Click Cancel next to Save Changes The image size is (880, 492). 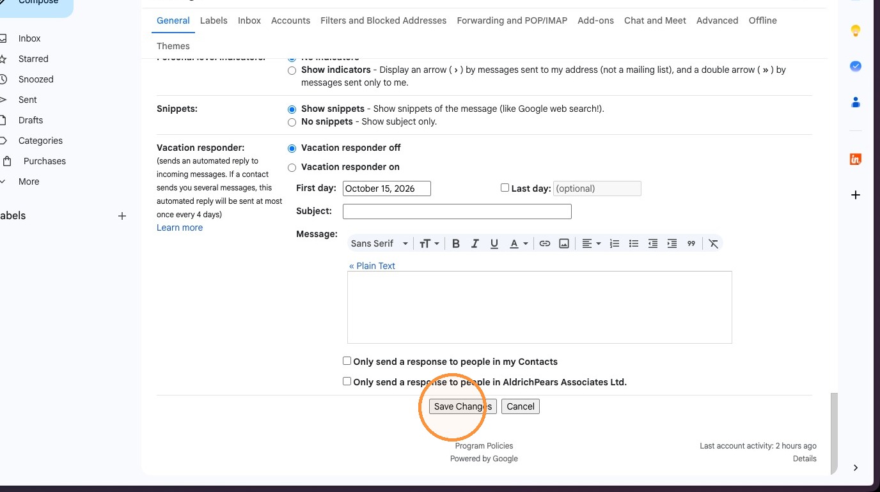521,406
